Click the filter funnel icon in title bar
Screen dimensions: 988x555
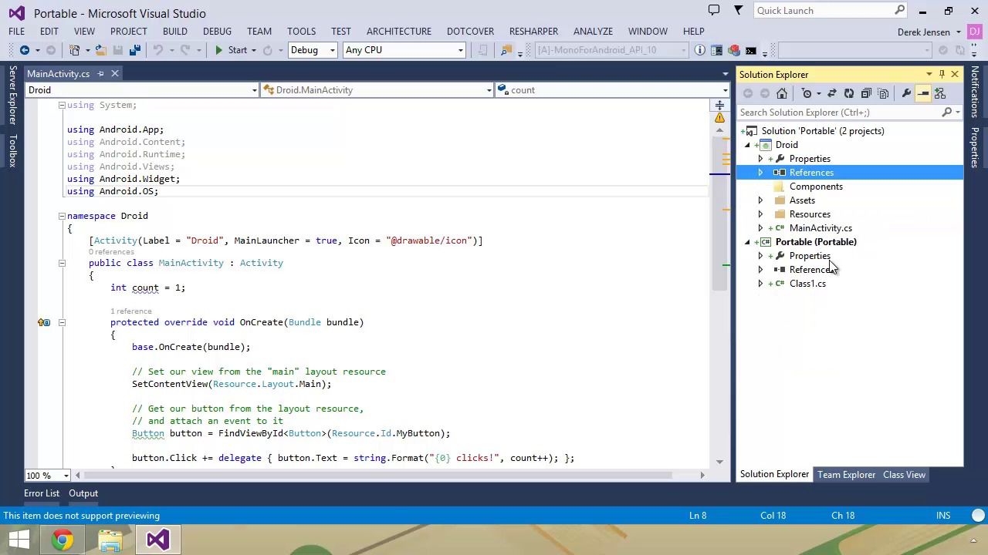(738, 10)
